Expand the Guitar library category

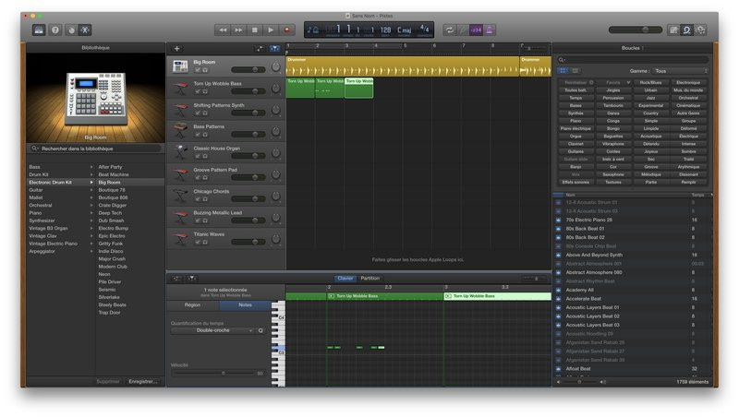[91, 190]
